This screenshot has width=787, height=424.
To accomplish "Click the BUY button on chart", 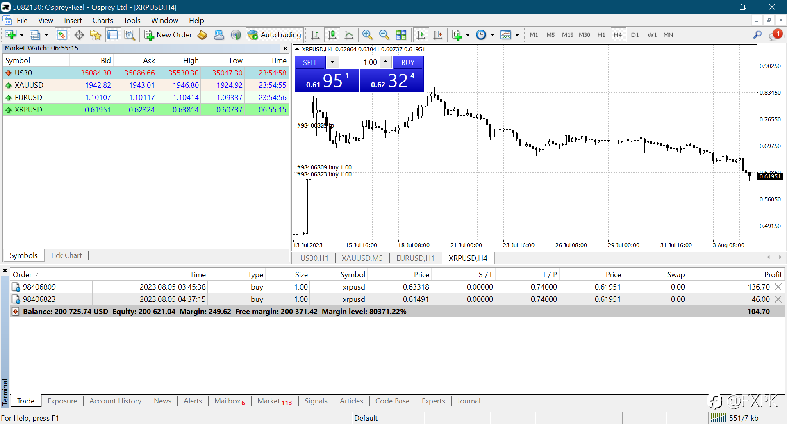I will coord(408,62).
